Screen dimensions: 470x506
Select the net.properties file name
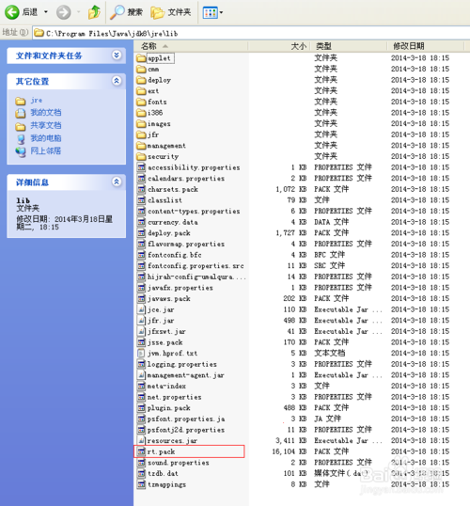pyautogui.click(x=174, y=397)
